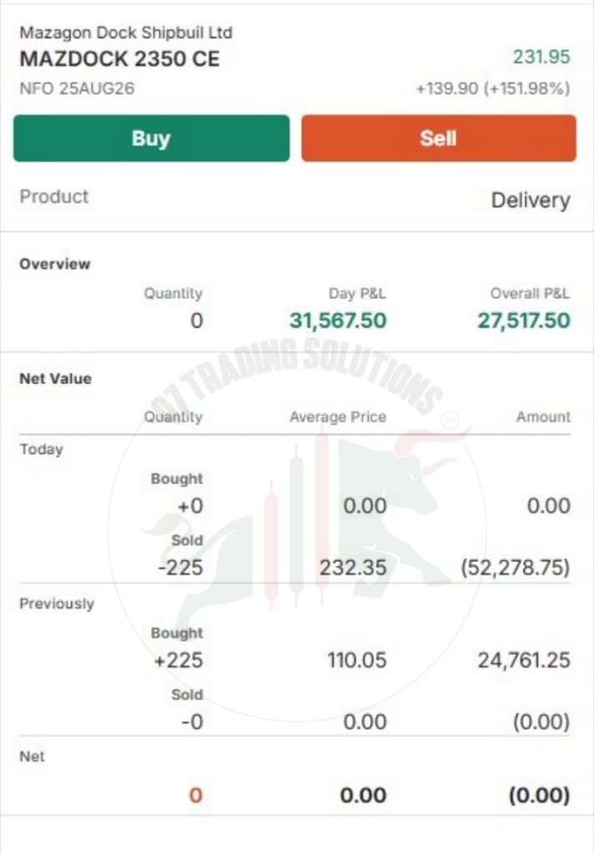Tap the orange Sell button

point(439,138)
